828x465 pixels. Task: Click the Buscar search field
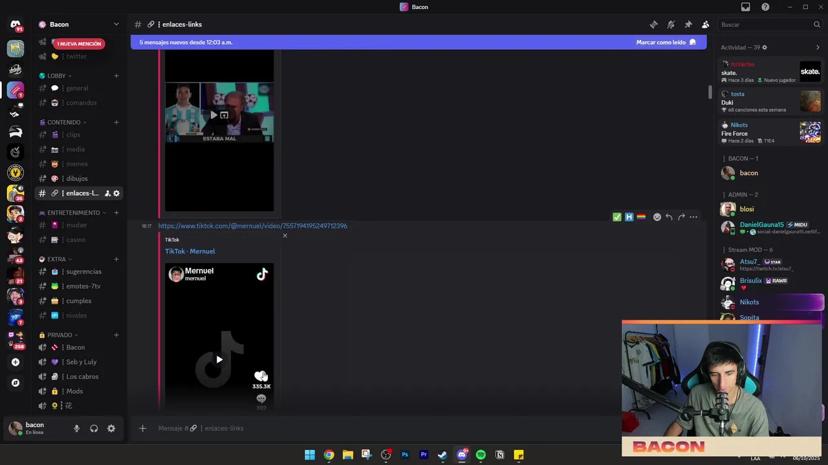770,25
